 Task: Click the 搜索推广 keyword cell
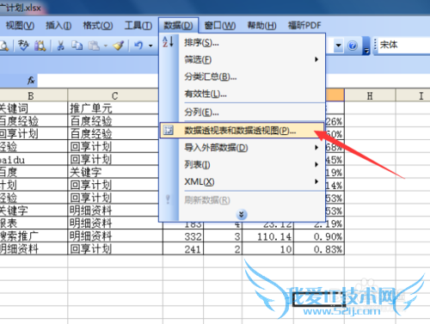pyautogui.click(x=34, y=236)
